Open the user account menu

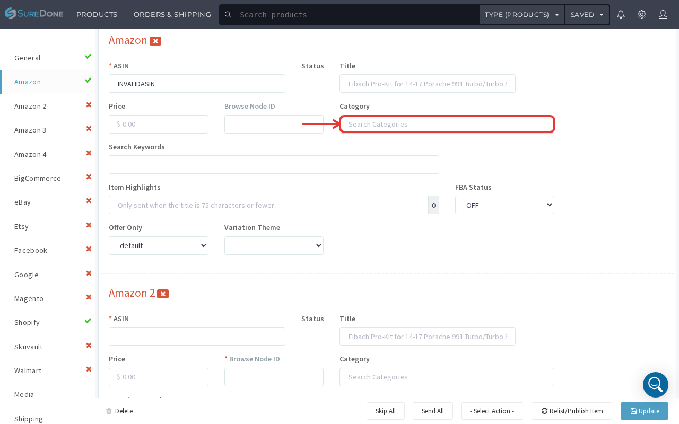click(x=663, y=14)
